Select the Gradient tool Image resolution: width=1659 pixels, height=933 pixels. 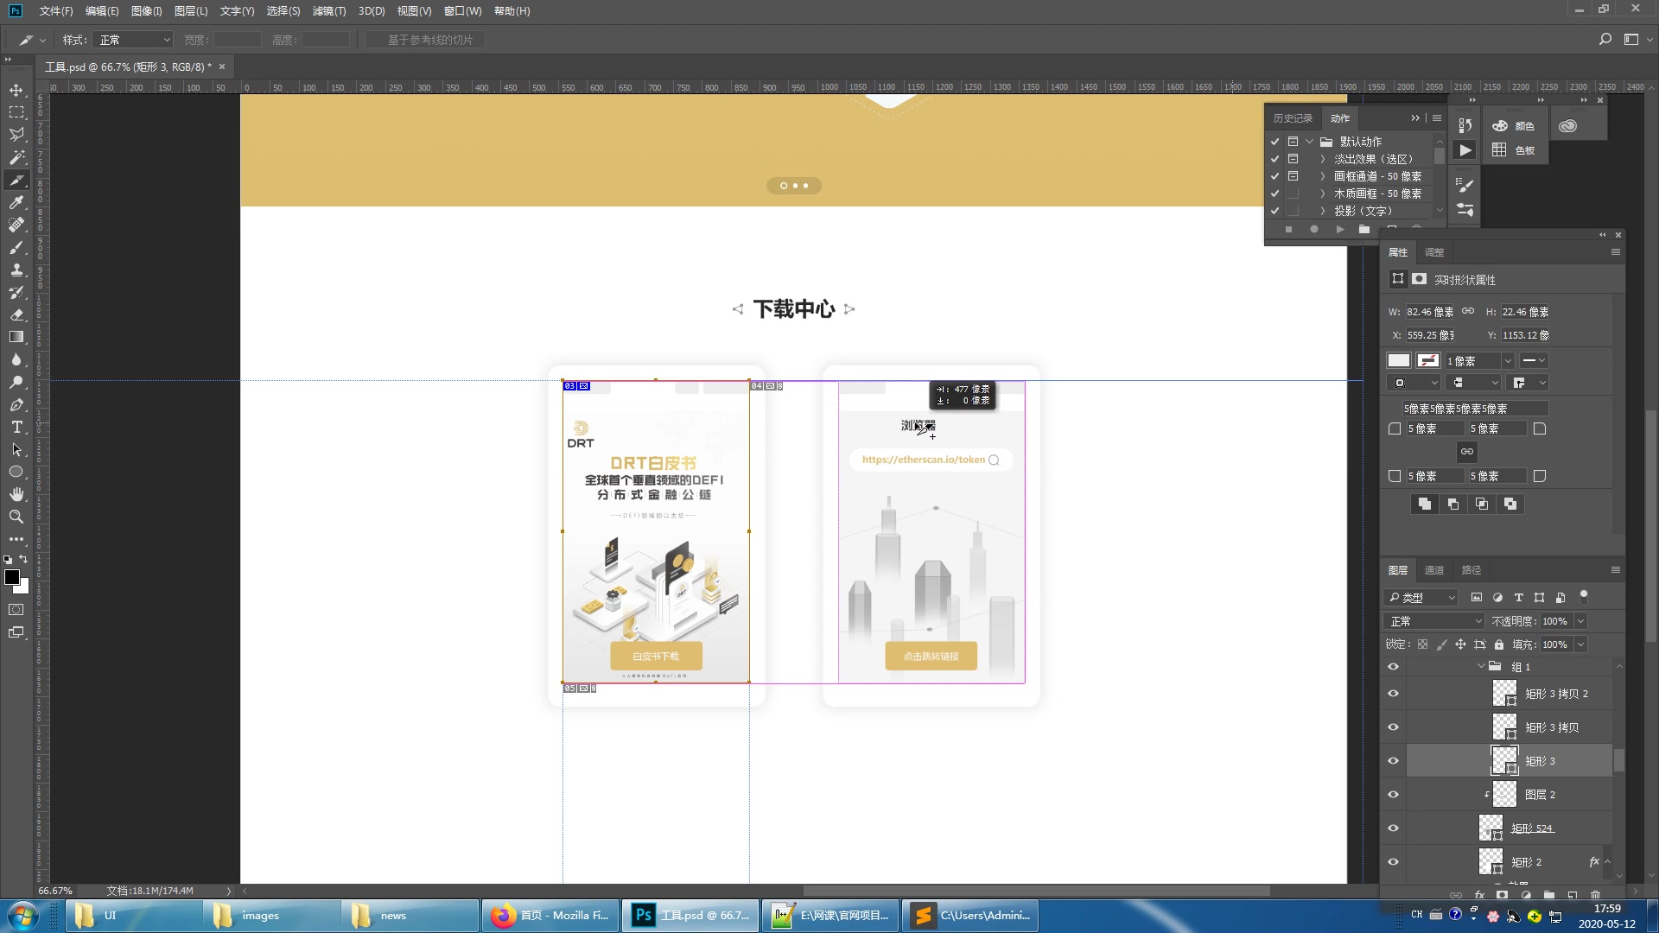[16, 337]
